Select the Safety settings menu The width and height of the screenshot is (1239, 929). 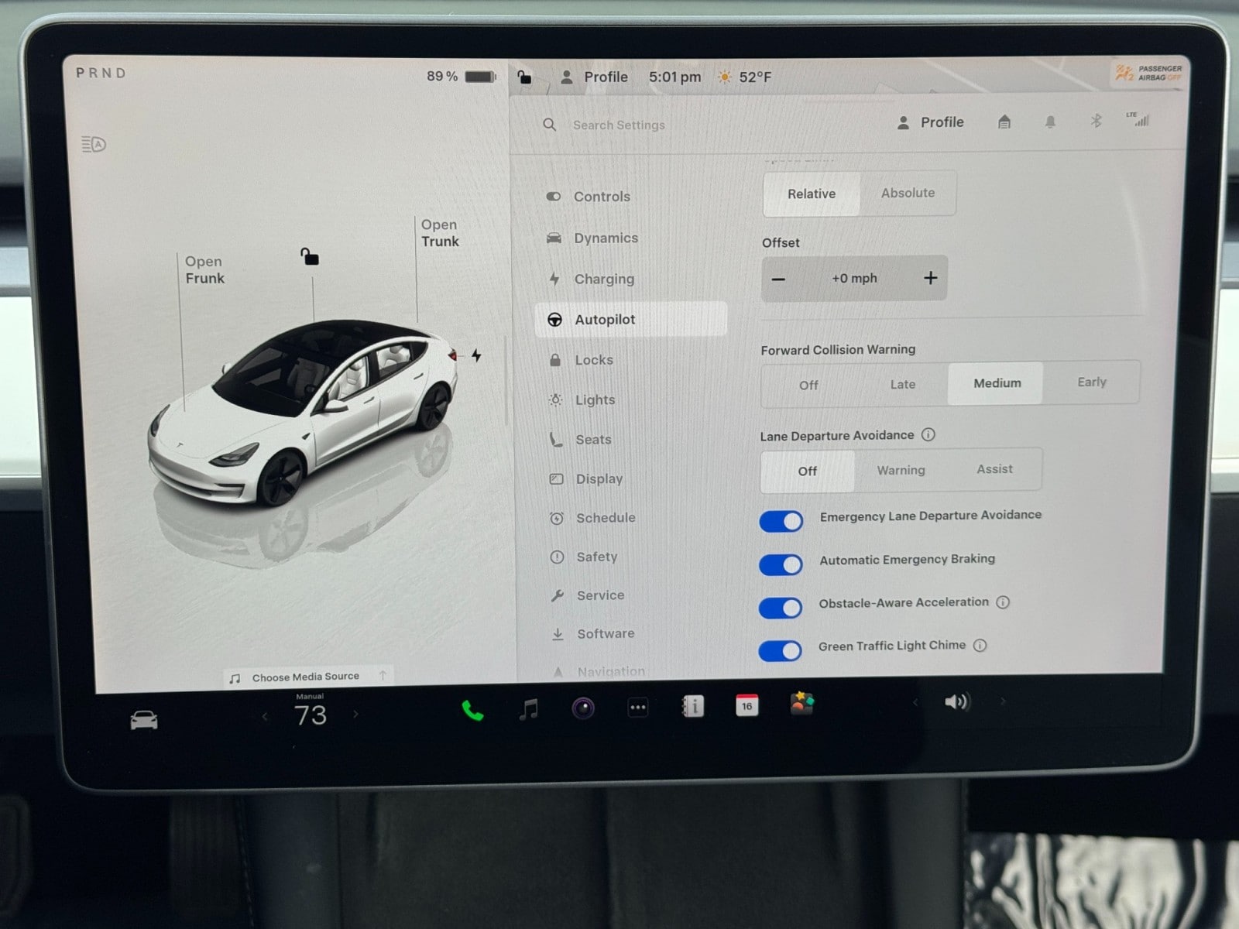pos(596,557)
